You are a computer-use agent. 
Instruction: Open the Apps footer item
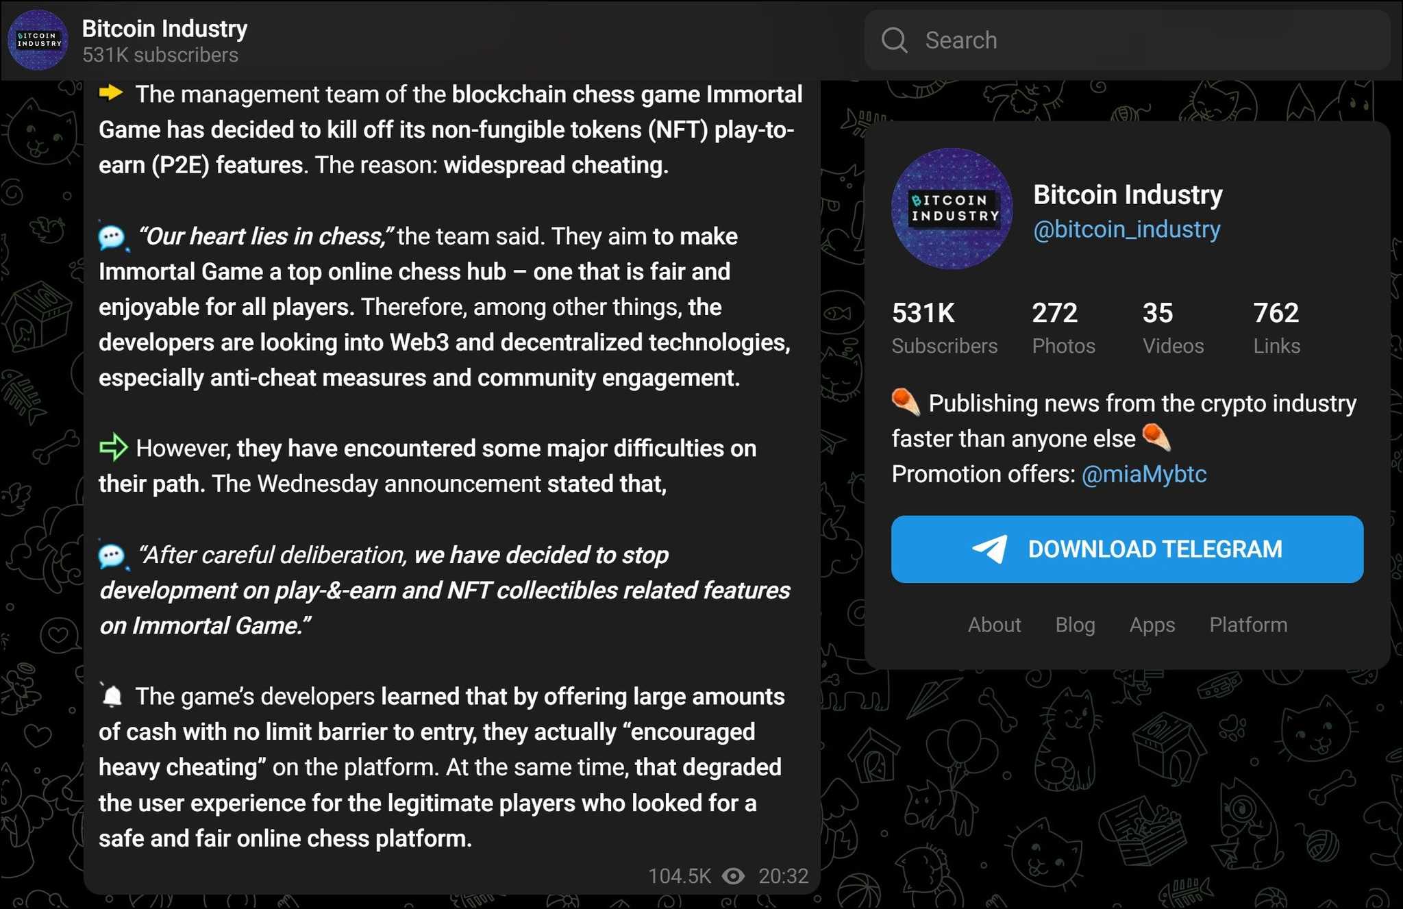1152,625
